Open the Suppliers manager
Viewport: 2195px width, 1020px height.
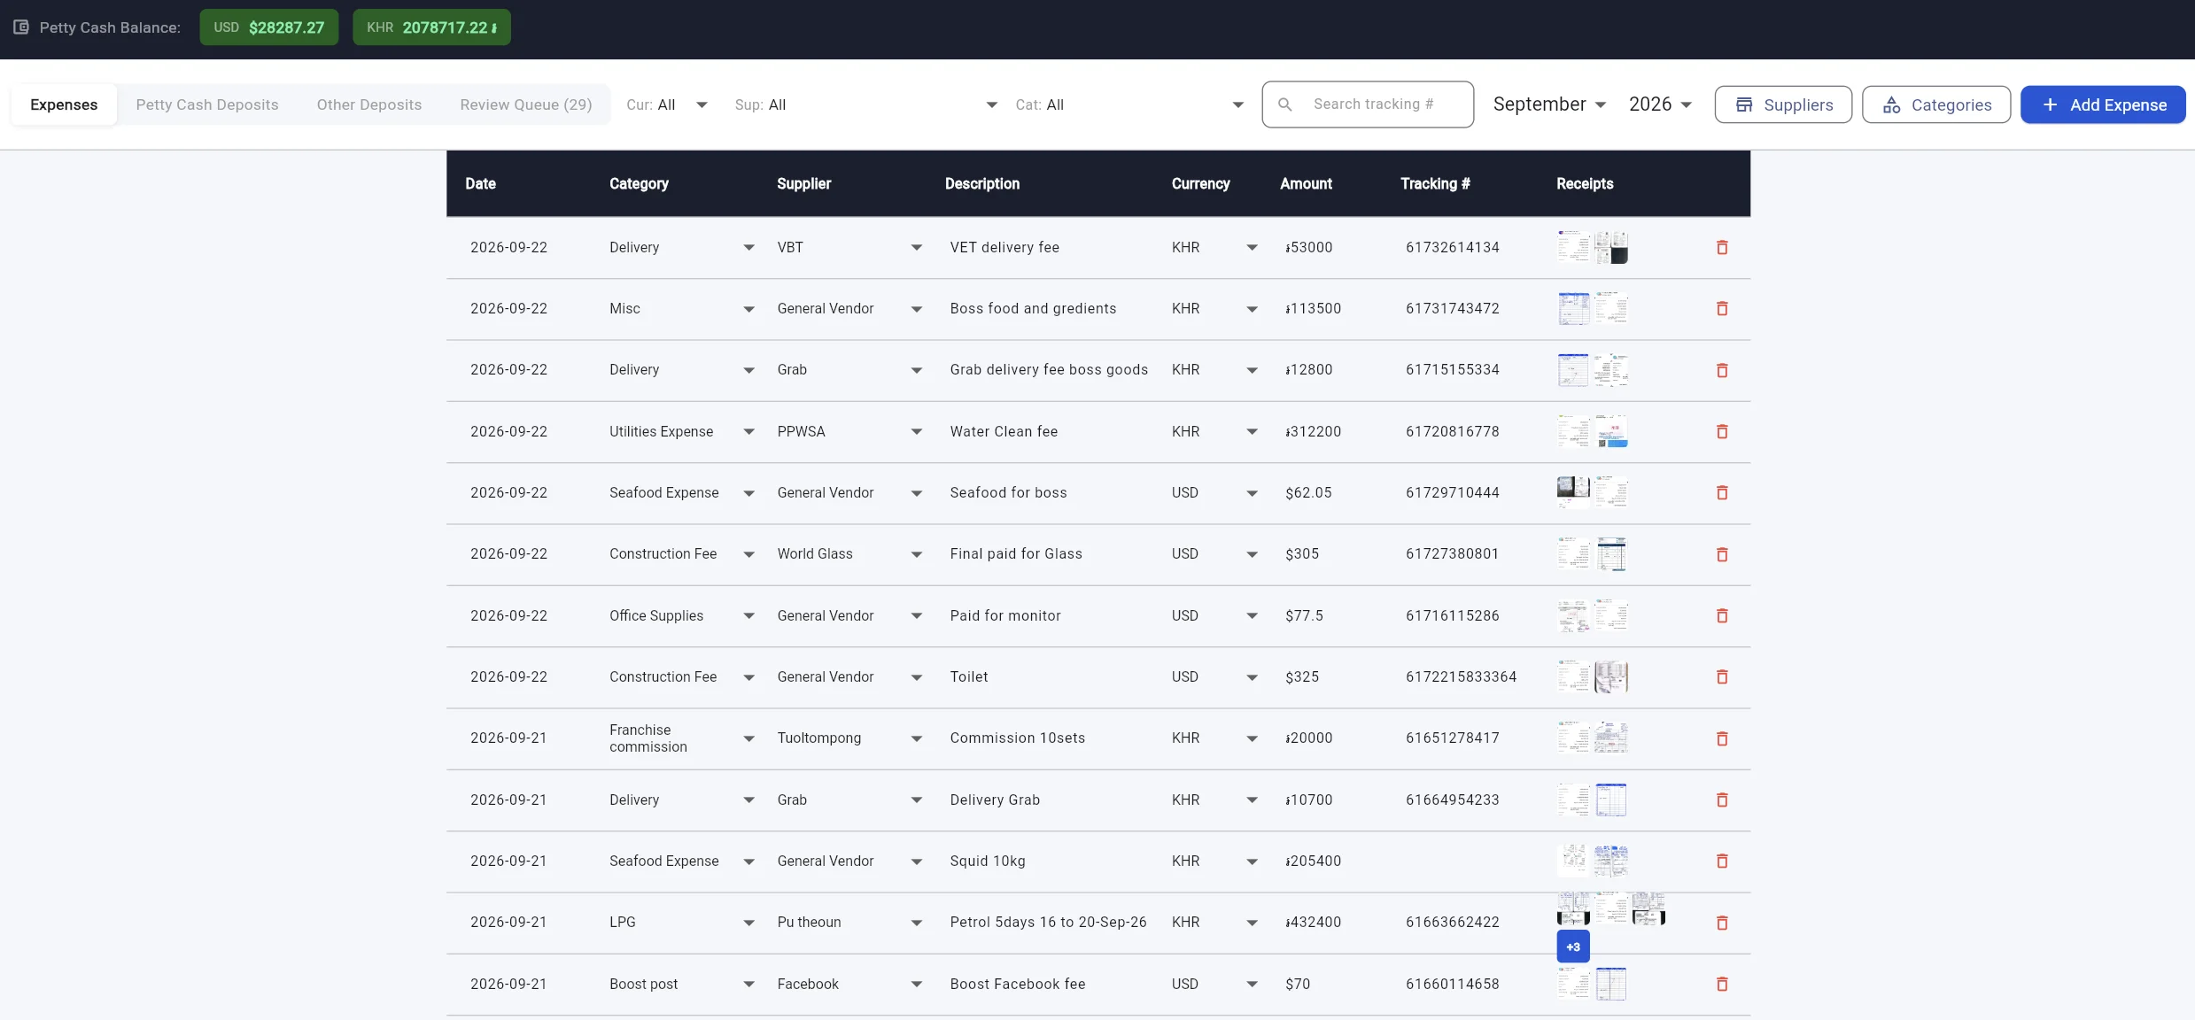point(1783,104)
